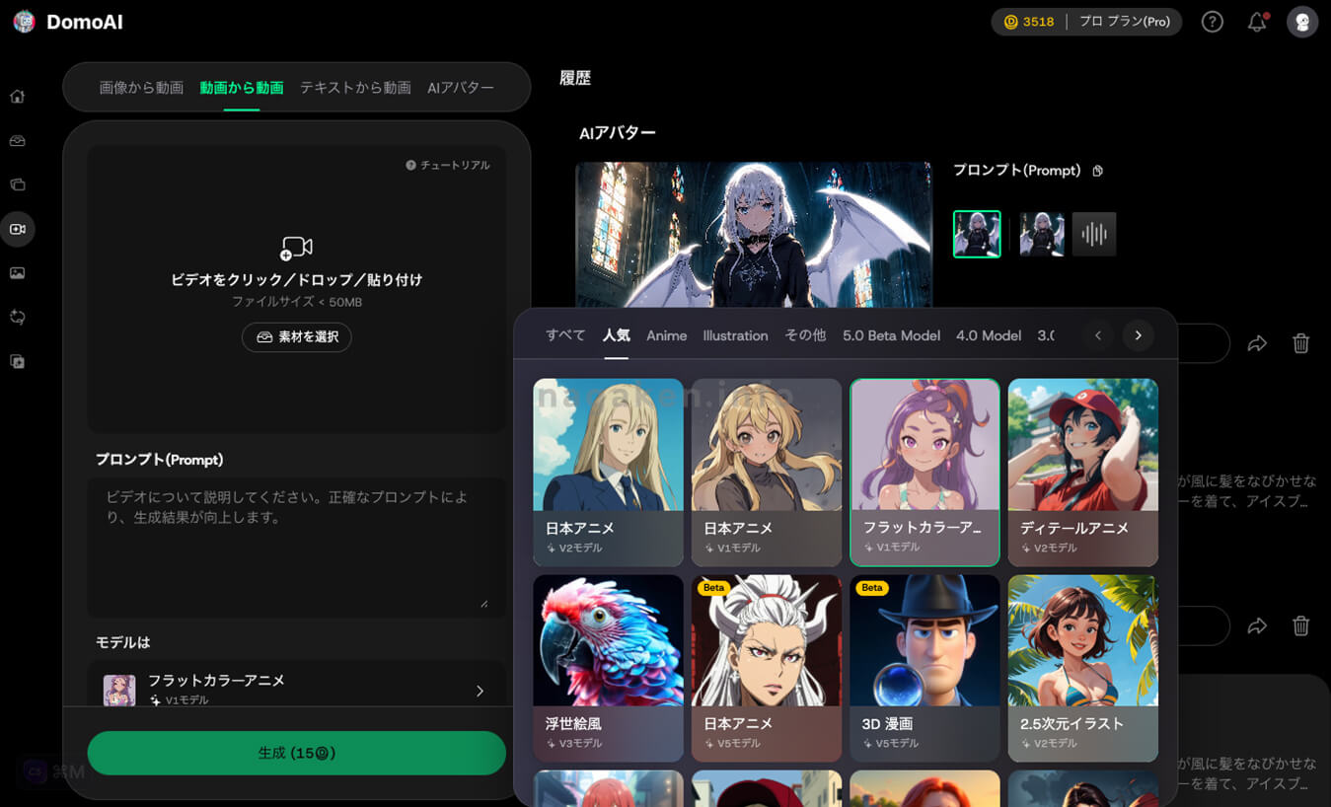1331x807 pixels.
Task: Switch to テキストから動画 tab
Action: coord(355,88)
